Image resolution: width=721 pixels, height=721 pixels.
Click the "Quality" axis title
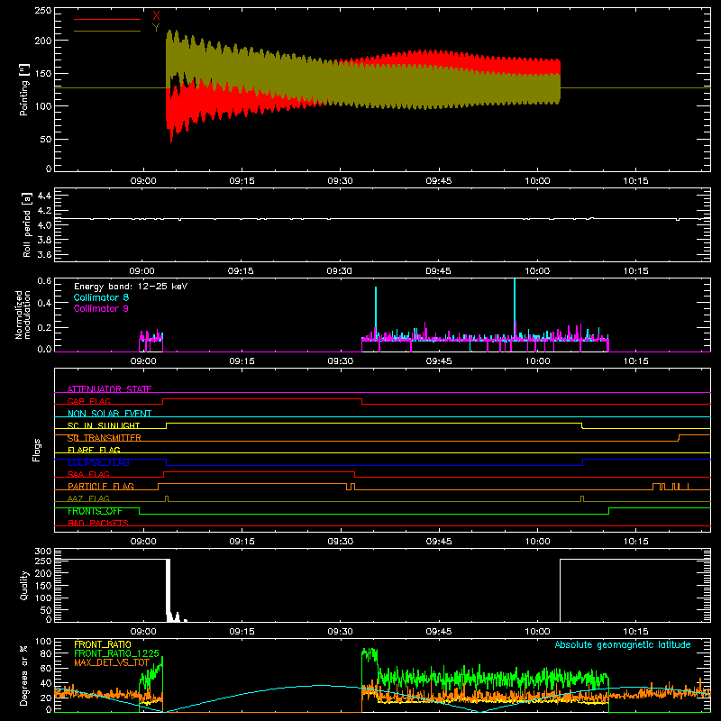coord(24,585)
